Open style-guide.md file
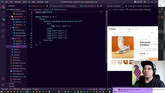 click(18, 74)
